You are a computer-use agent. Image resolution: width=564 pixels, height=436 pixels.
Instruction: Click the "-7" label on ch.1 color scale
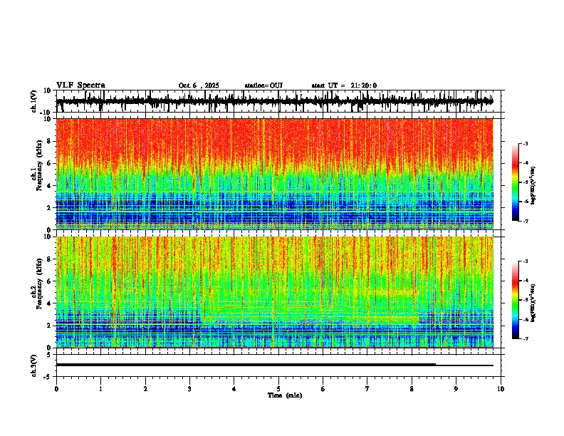pyautogui.click(x=526, y=221)
